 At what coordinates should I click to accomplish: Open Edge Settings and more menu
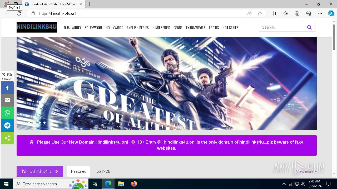320,13
